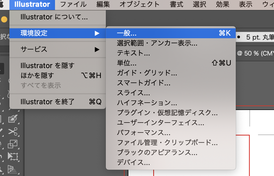
Task: Open デバイス… preferences
Action: coord(171,163)
